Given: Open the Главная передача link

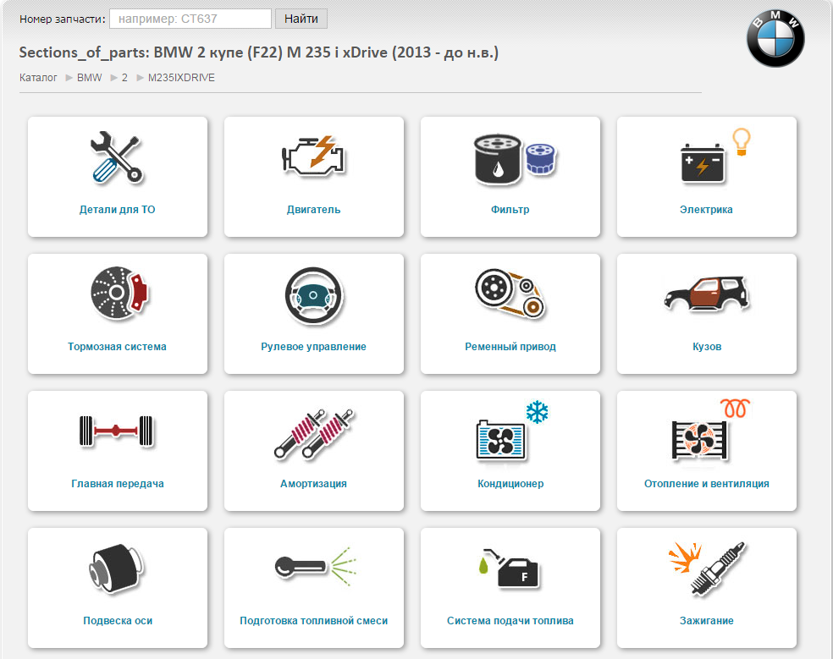Looking at the screenshot, I should (x=118, y=483).
